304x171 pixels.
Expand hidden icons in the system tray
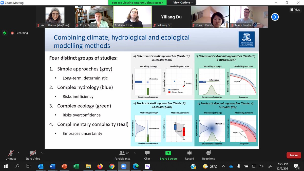223,166
